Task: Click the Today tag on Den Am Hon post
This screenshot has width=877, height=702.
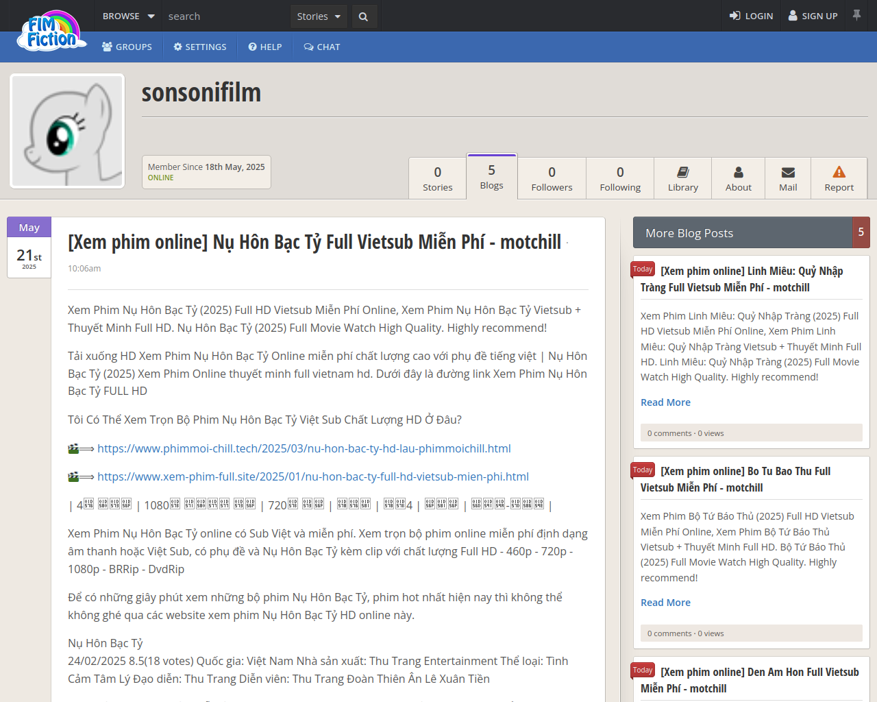Action: [643, 670]
